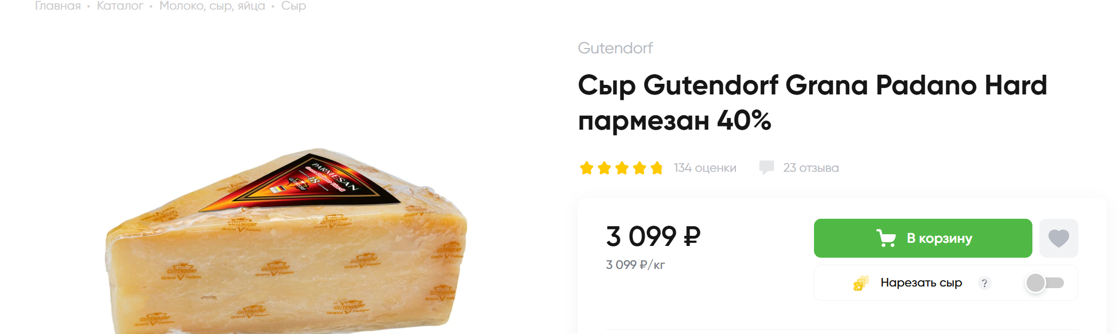The height and width of the screenshot is (334, 1120).
Task: Click the third rating star
Action: [622, 168]
